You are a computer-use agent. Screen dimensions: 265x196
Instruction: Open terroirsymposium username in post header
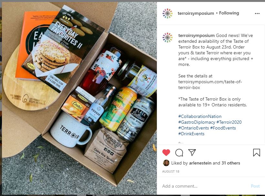196,13
